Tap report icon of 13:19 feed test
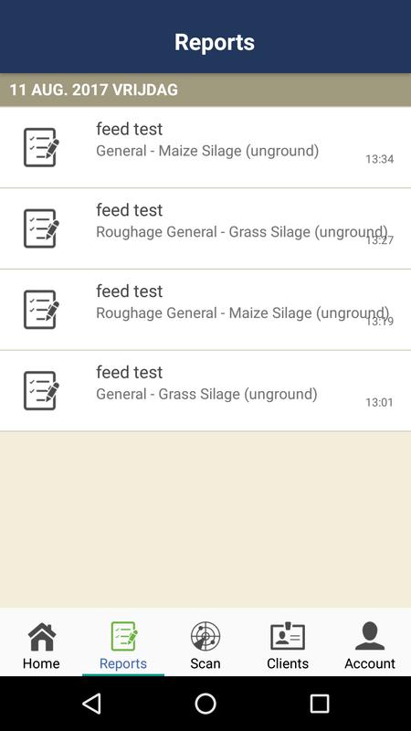Screen dimensions: 411x731 point(41,310)
